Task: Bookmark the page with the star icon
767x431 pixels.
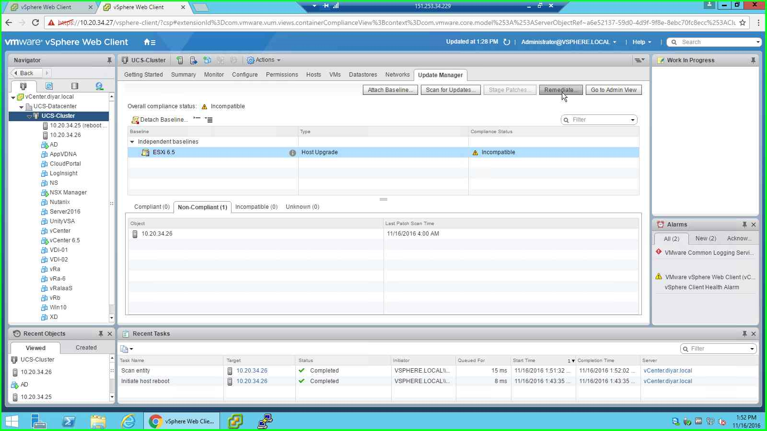Action: [x=743, y=23]
